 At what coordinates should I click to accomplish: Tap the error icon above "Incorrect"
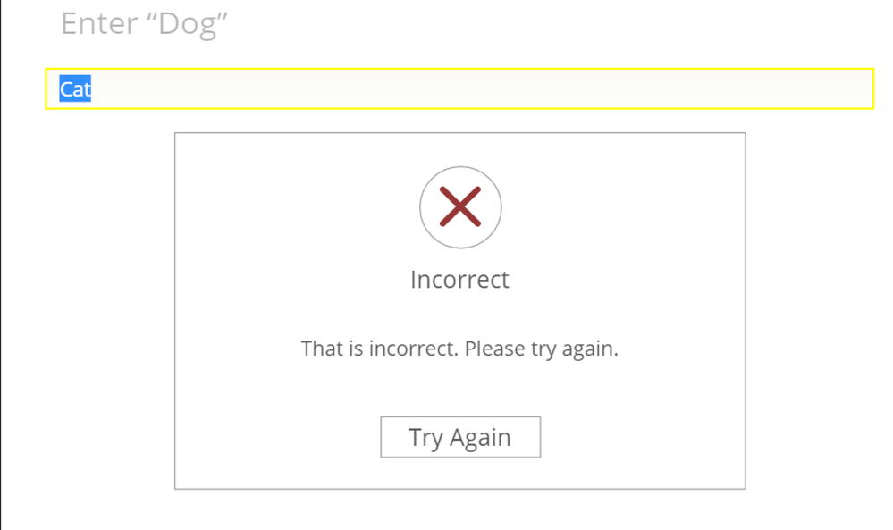coord(460,207)
